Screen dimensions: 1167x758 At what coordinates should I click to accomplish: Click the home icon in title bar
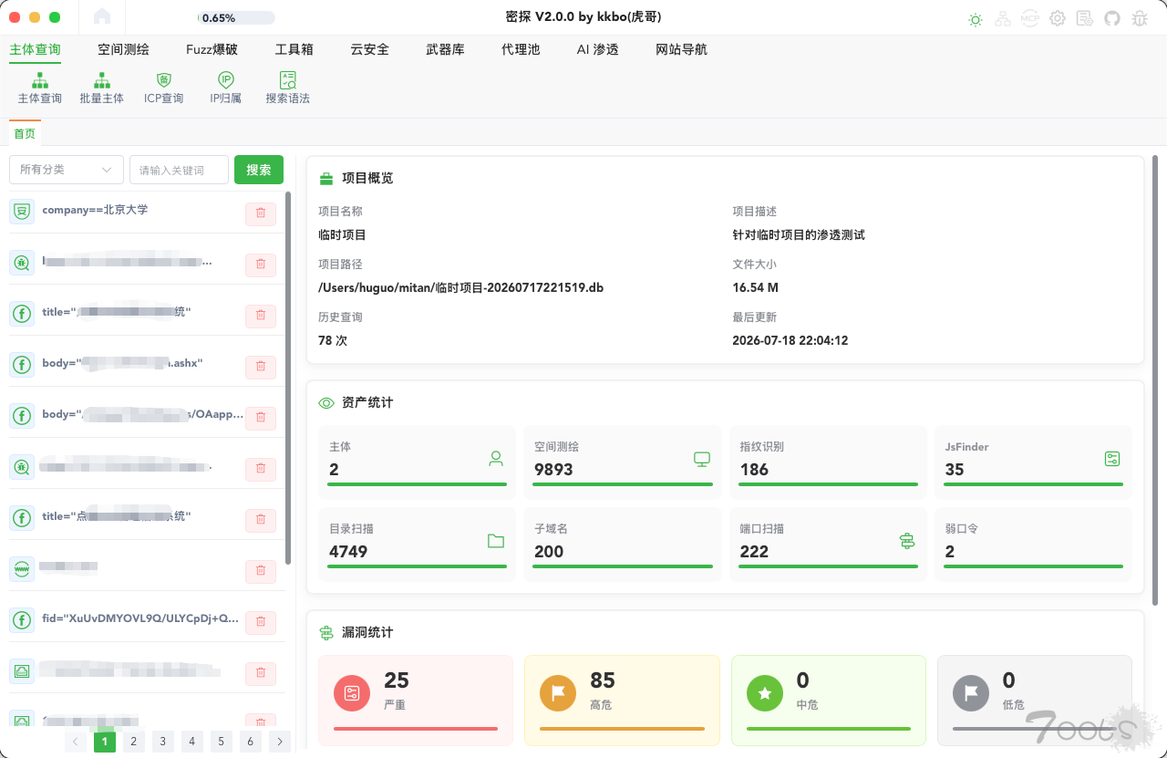tap(102, 16)
